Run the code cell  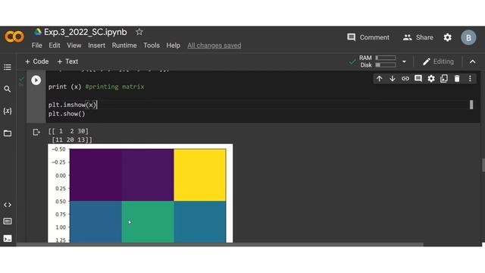pos(36,80)
